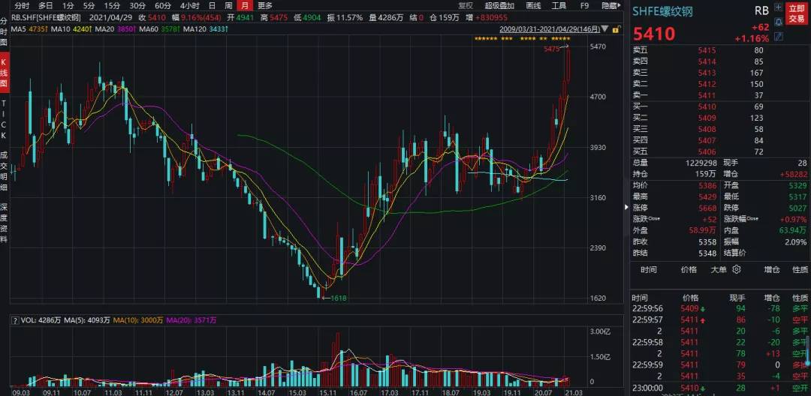
Task: Open the note pencil icon beside quote
Action: tap(778, 36)
